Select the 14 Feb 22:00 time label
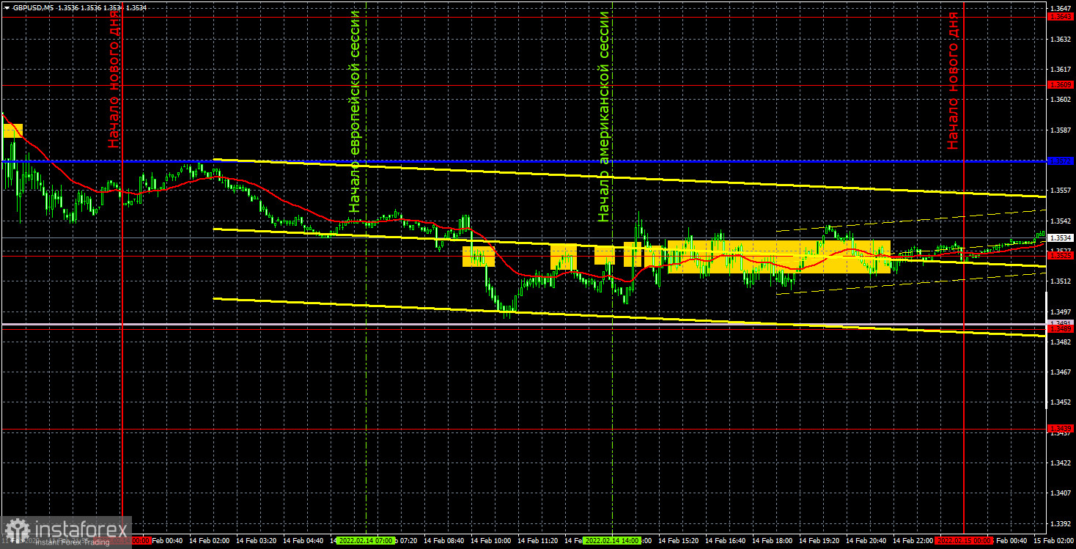The height and width of the screenshot is (549, 1076). point(913,541)
